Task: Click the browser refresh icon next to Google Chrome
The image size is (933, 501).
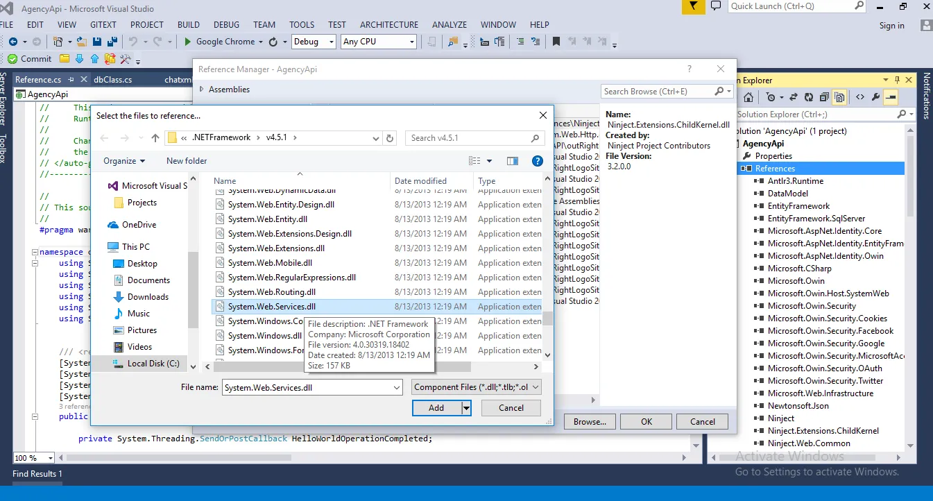Action: [x=273, y=42]
